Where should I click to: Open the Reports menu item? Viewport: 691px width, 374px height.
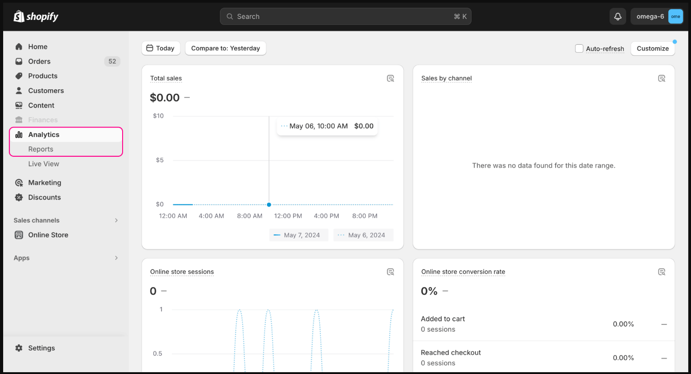point(41,149)
